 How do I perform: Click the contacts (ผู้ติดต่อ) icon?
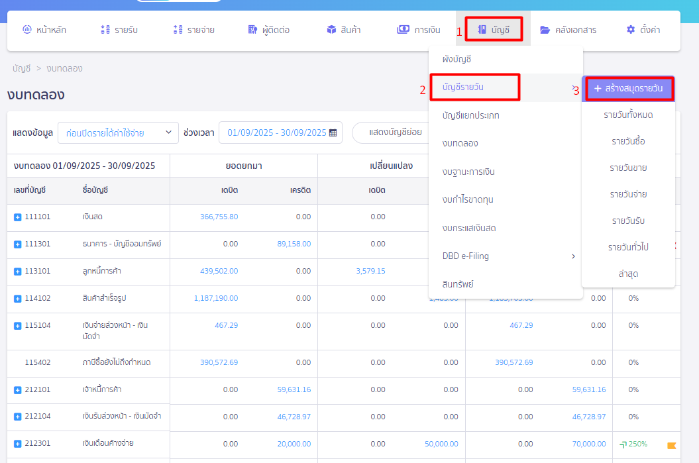click(x=252, y=30)
